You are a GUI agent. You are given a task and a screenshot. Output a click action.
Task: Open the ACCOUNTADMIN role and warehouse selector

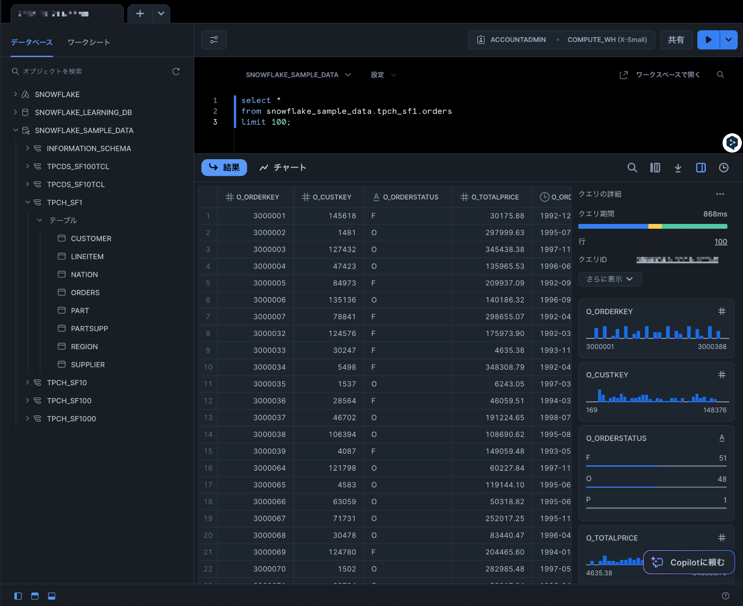click(561, 40)
